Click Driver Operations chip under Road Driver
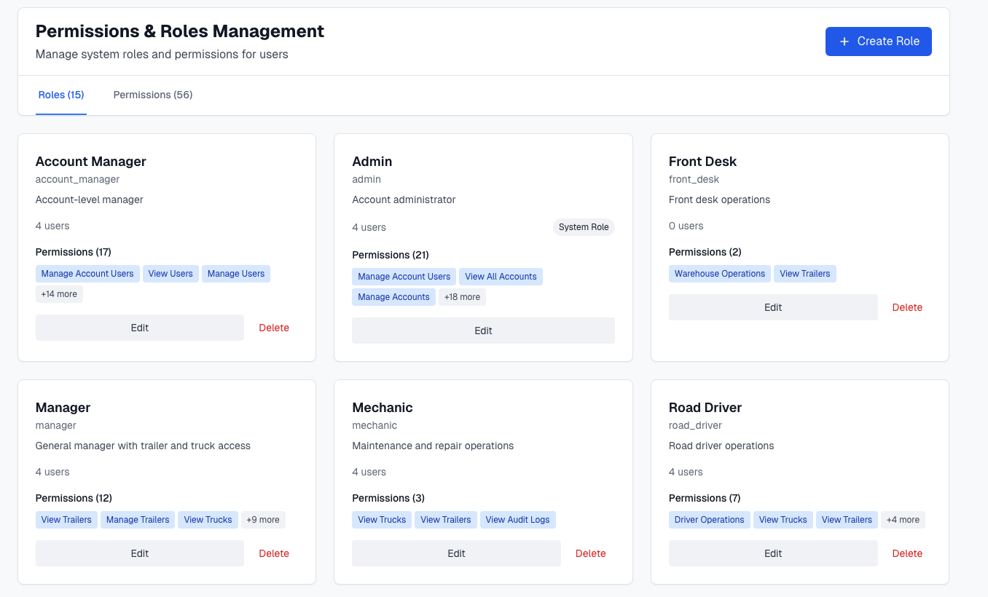The image size is (988, 597). pos(709,519)
